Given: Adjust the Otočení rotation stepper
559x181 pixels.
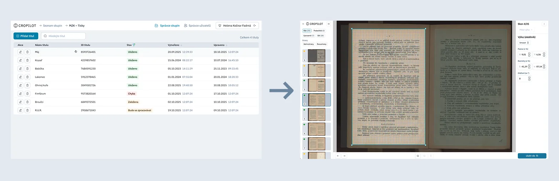Looking at the screenshot, I should (x=529, y=78).
